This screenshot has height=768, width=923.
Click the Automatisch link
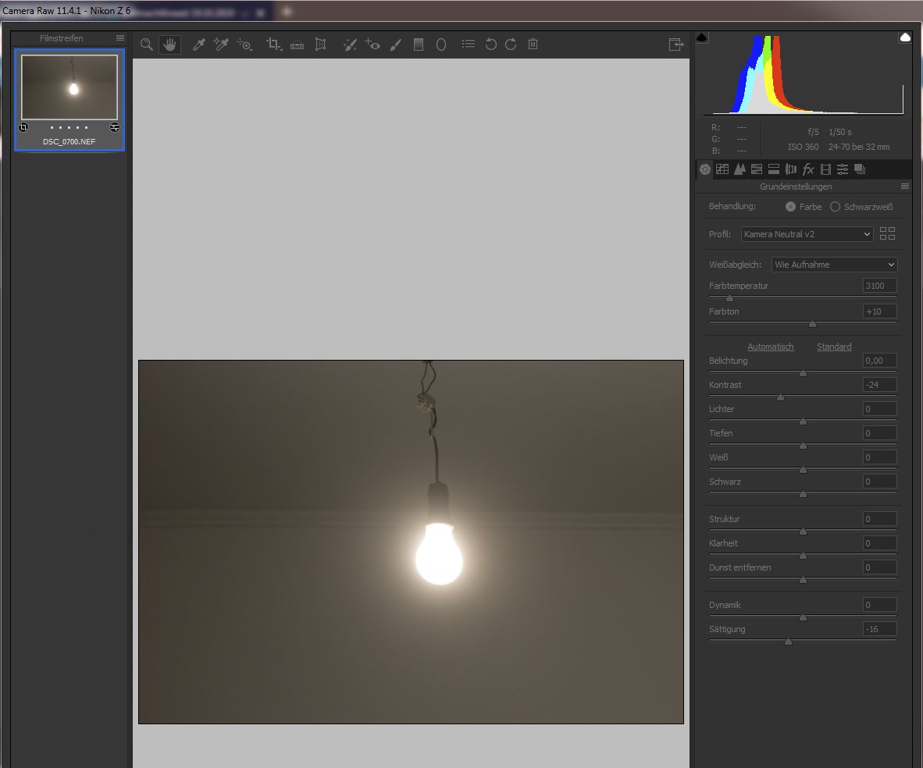(x=771, y=347)
